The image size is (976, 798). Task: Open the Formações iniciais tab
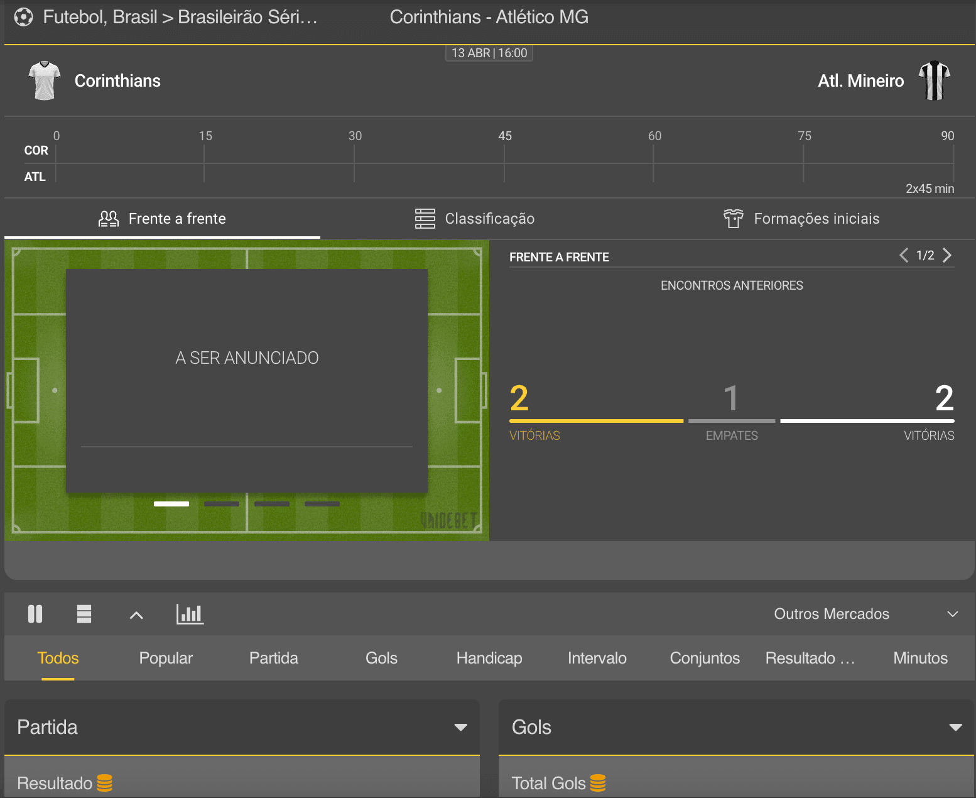pos(801,219)
